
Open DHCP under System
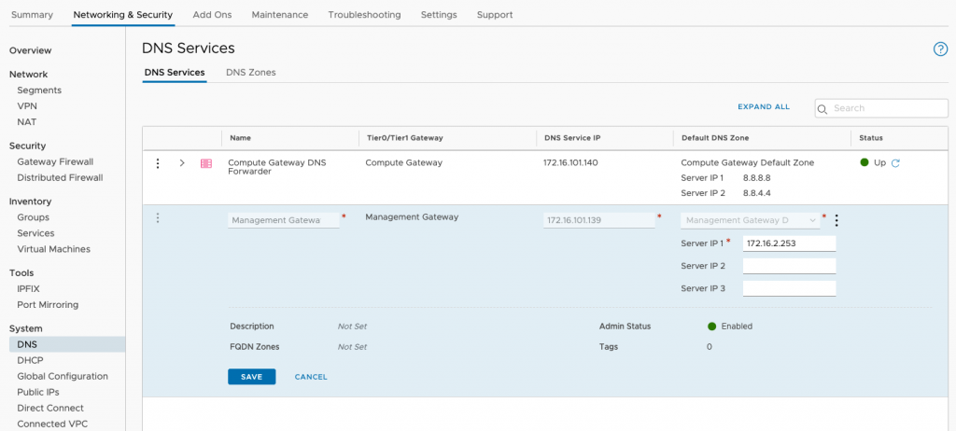(31, 360)
